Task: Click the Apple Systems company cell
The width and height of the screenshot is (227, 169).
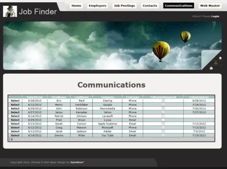Action: click(x=108, y=124)
